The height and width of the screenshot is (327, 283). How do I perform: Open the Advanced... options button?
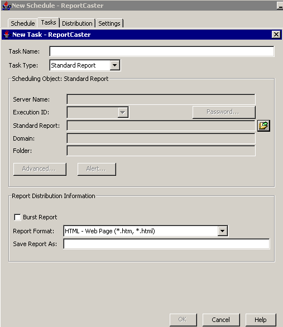pos(40,169)
